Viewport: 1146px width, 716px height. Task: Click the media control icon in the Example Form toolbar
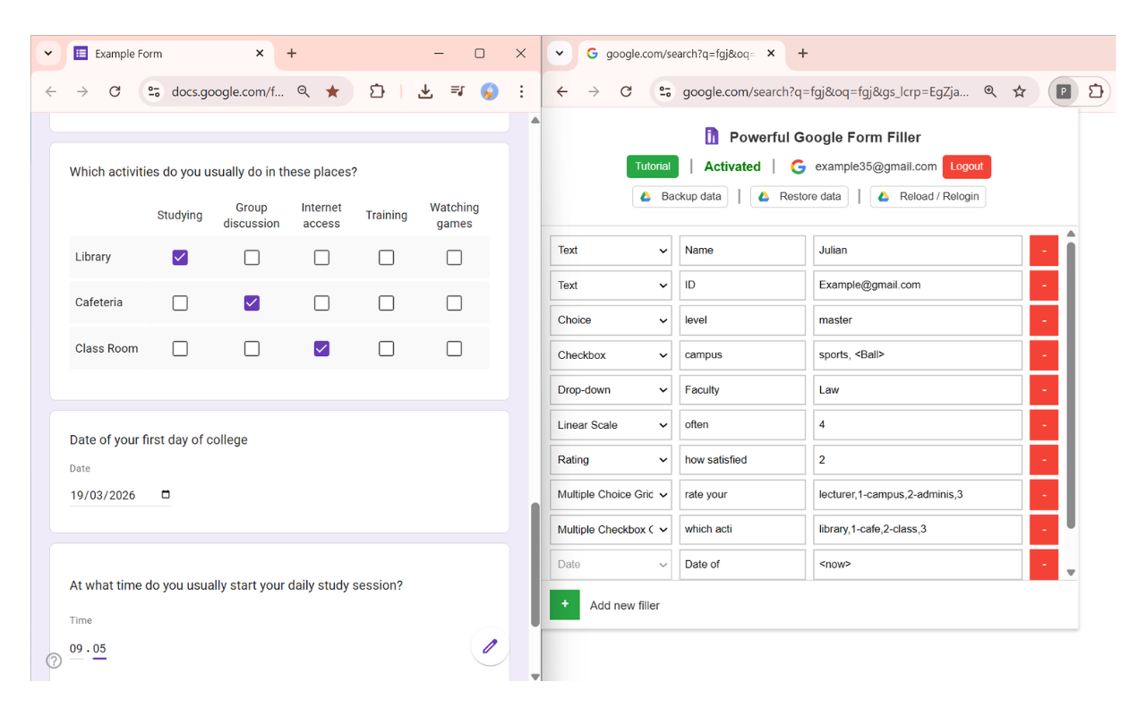pyautogui.click(x=458, y=91)
